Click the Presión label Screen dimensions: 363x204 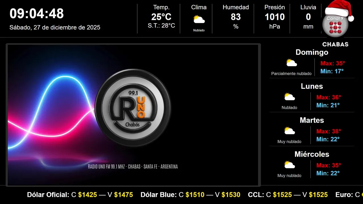click(x=275, y=7)
